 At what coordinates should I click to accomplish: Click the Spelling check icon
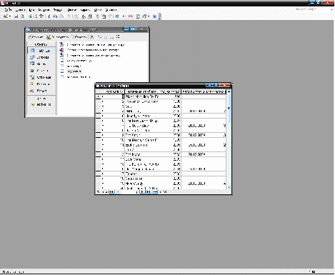[41, 16]
